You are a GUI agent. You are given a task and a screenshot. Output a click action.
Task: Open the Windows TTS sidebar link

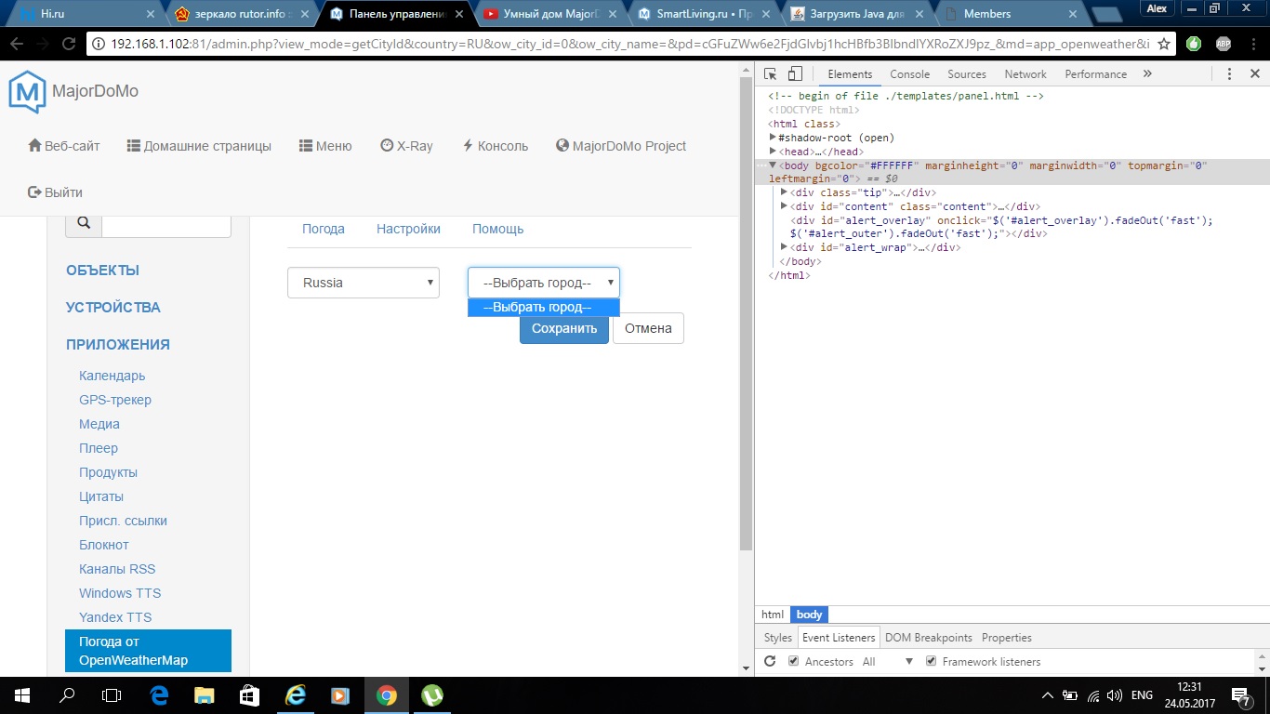(120, 593)
